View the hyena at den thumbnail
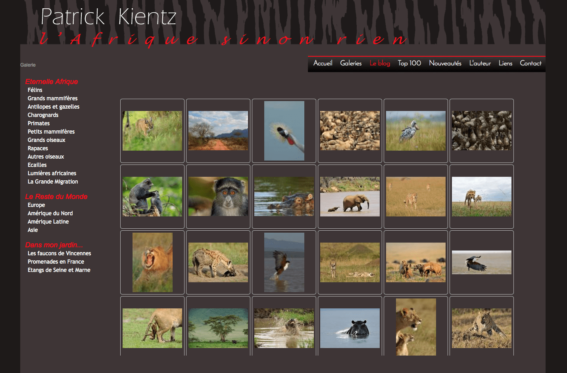The height and width of the screenshot is (373, 567). pos(218,262)
